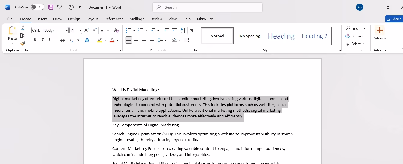
Task: Open the Nitro Pro tab
Action: [205, 19]
